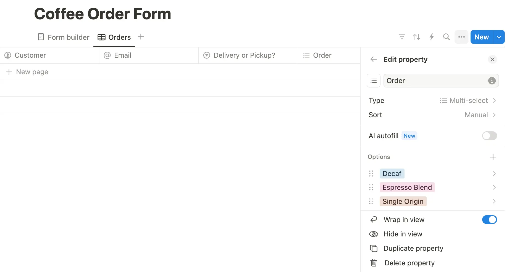Screen dimensions: 512x272
Task: Open the filter menu
Action: coord(402,37)
